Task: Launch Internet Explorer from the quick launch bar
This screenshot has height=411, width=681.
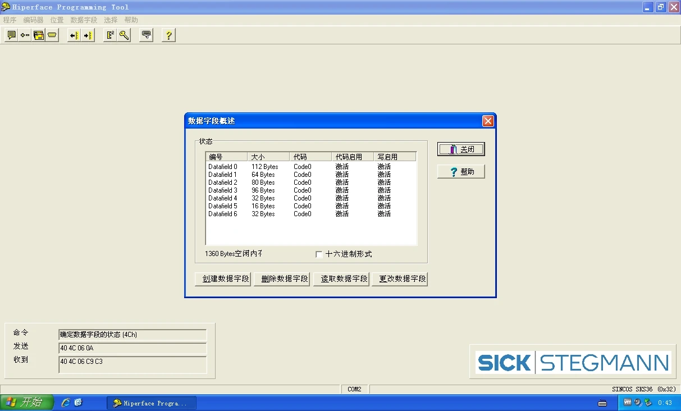Action: 66,403
